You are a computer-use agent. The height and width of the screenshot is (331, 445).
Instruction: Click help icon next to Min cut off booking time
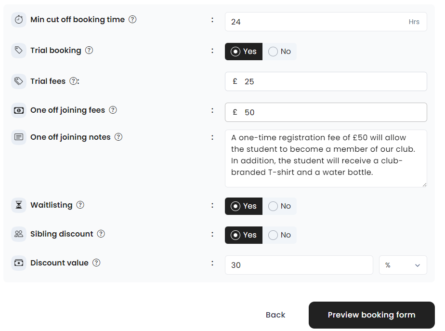[x=132, y=20]
